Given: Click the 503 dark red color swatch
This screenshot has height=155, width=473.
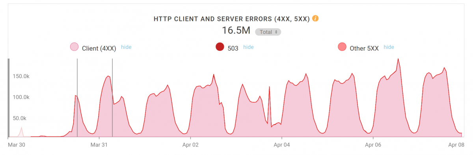Looking at the screenshot, I should click(220, 47).
